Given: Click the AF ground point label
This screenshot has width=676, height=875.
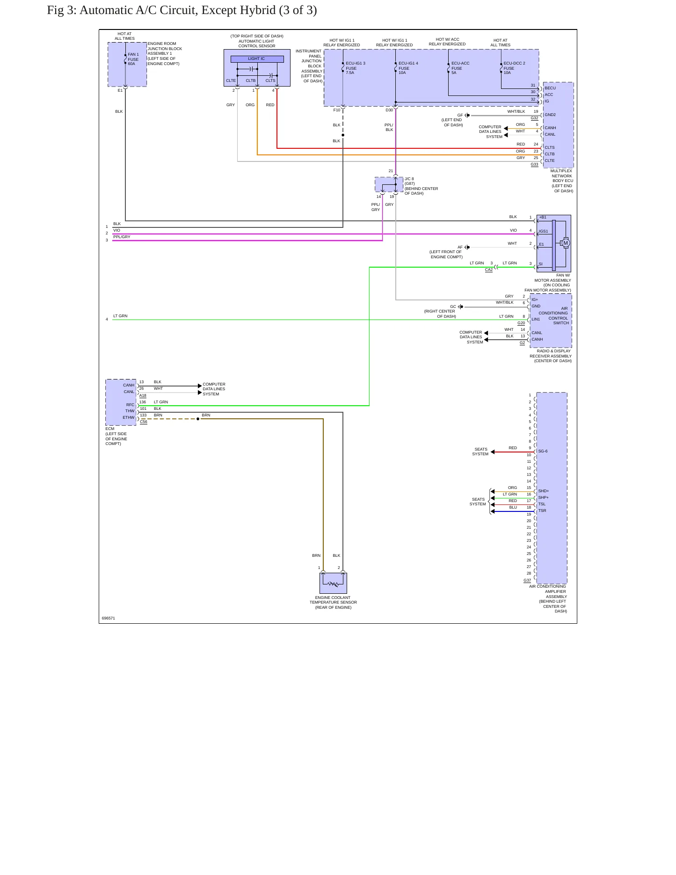Looking at the screenshot, I should point(460,247).
